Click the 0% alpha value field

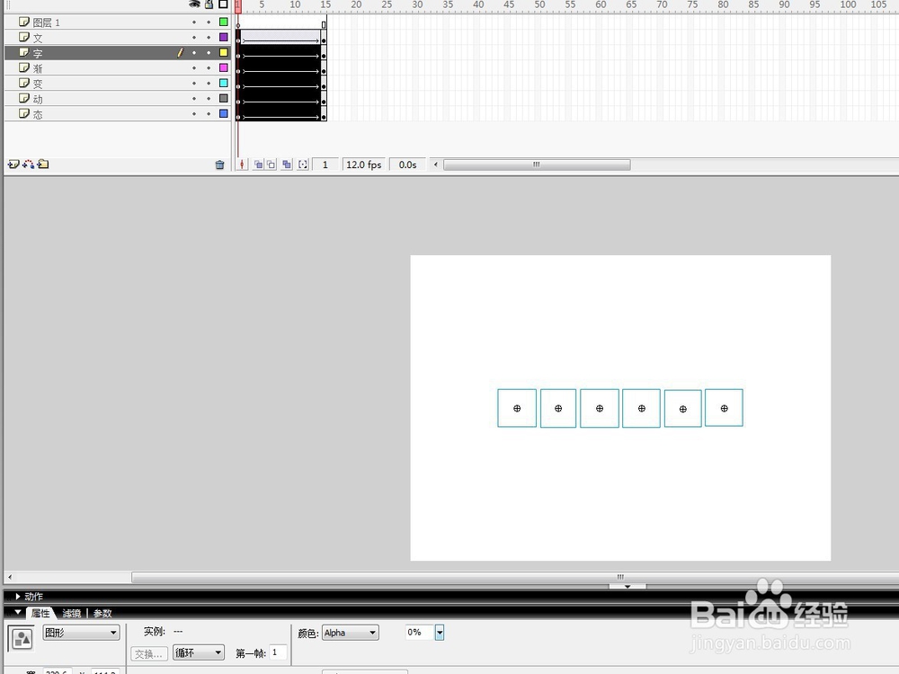[420, 632]
